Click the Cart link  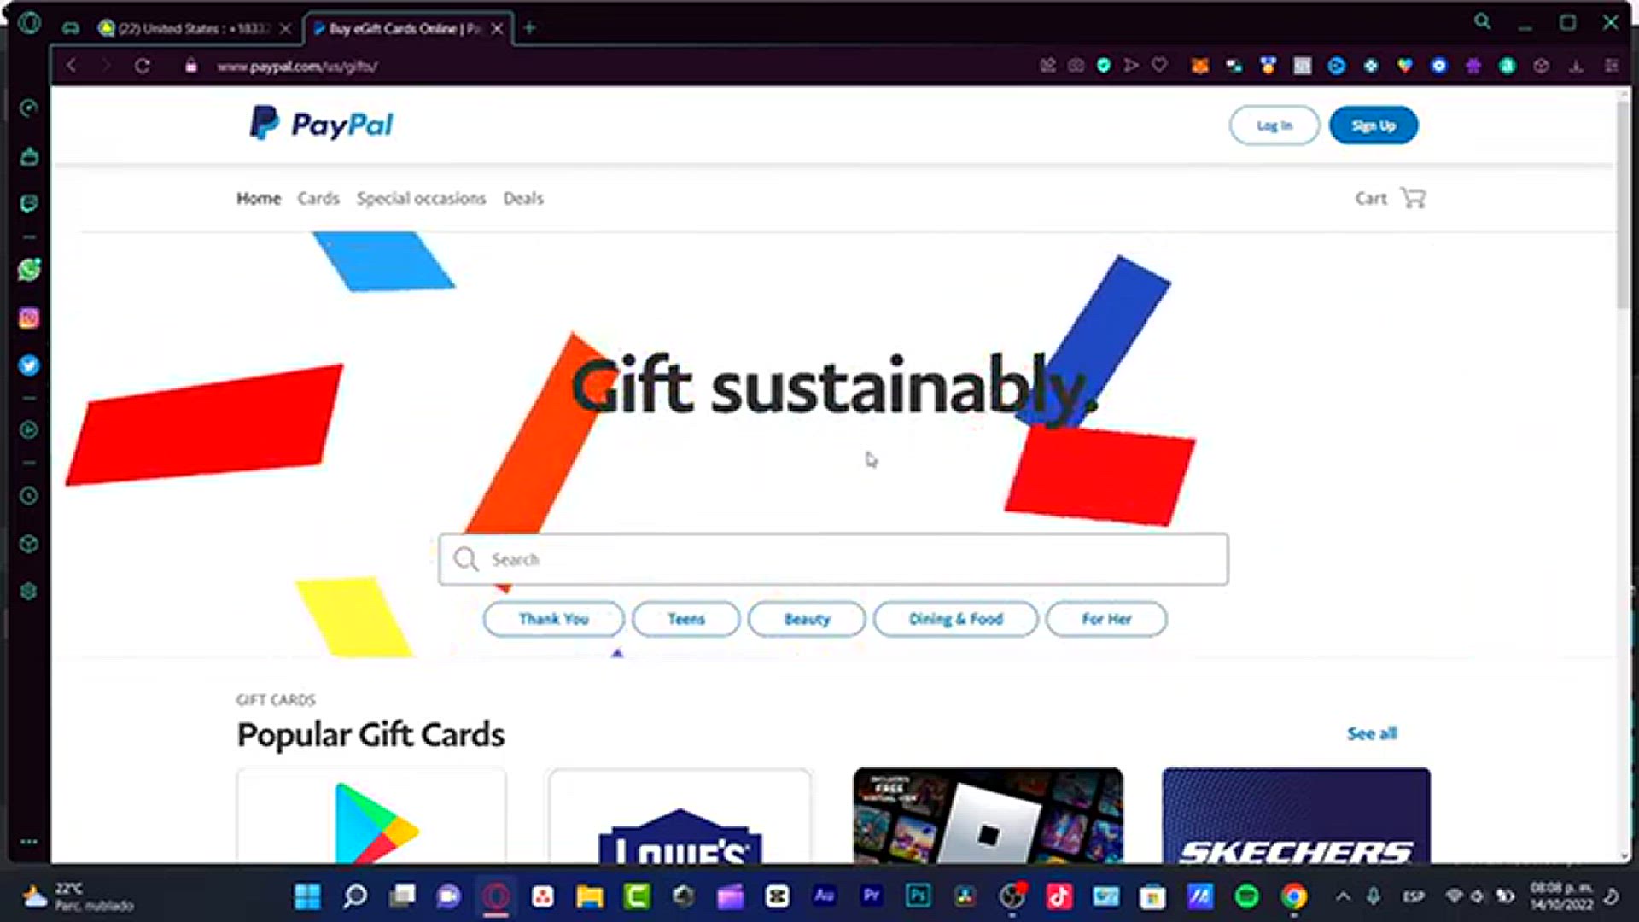pyautogui.click(x=1371, y=198)
